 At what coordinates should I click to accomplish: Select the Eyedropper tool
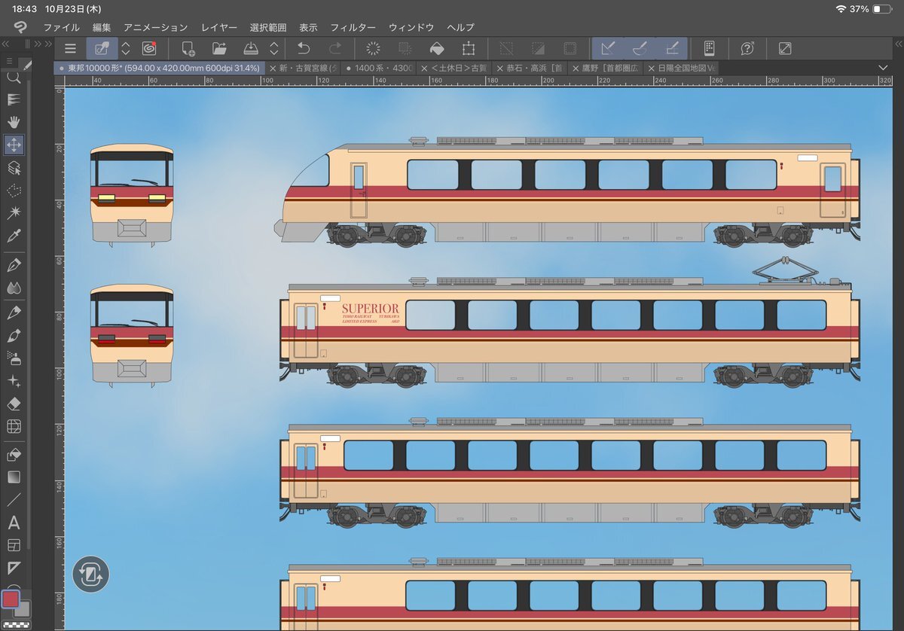pyautogui.click(x=14, y=236)
